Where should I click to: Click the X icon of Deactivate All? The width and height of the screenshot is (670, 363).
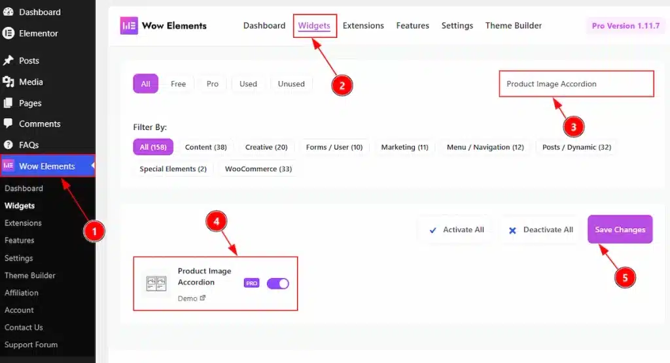click(512, 230)
